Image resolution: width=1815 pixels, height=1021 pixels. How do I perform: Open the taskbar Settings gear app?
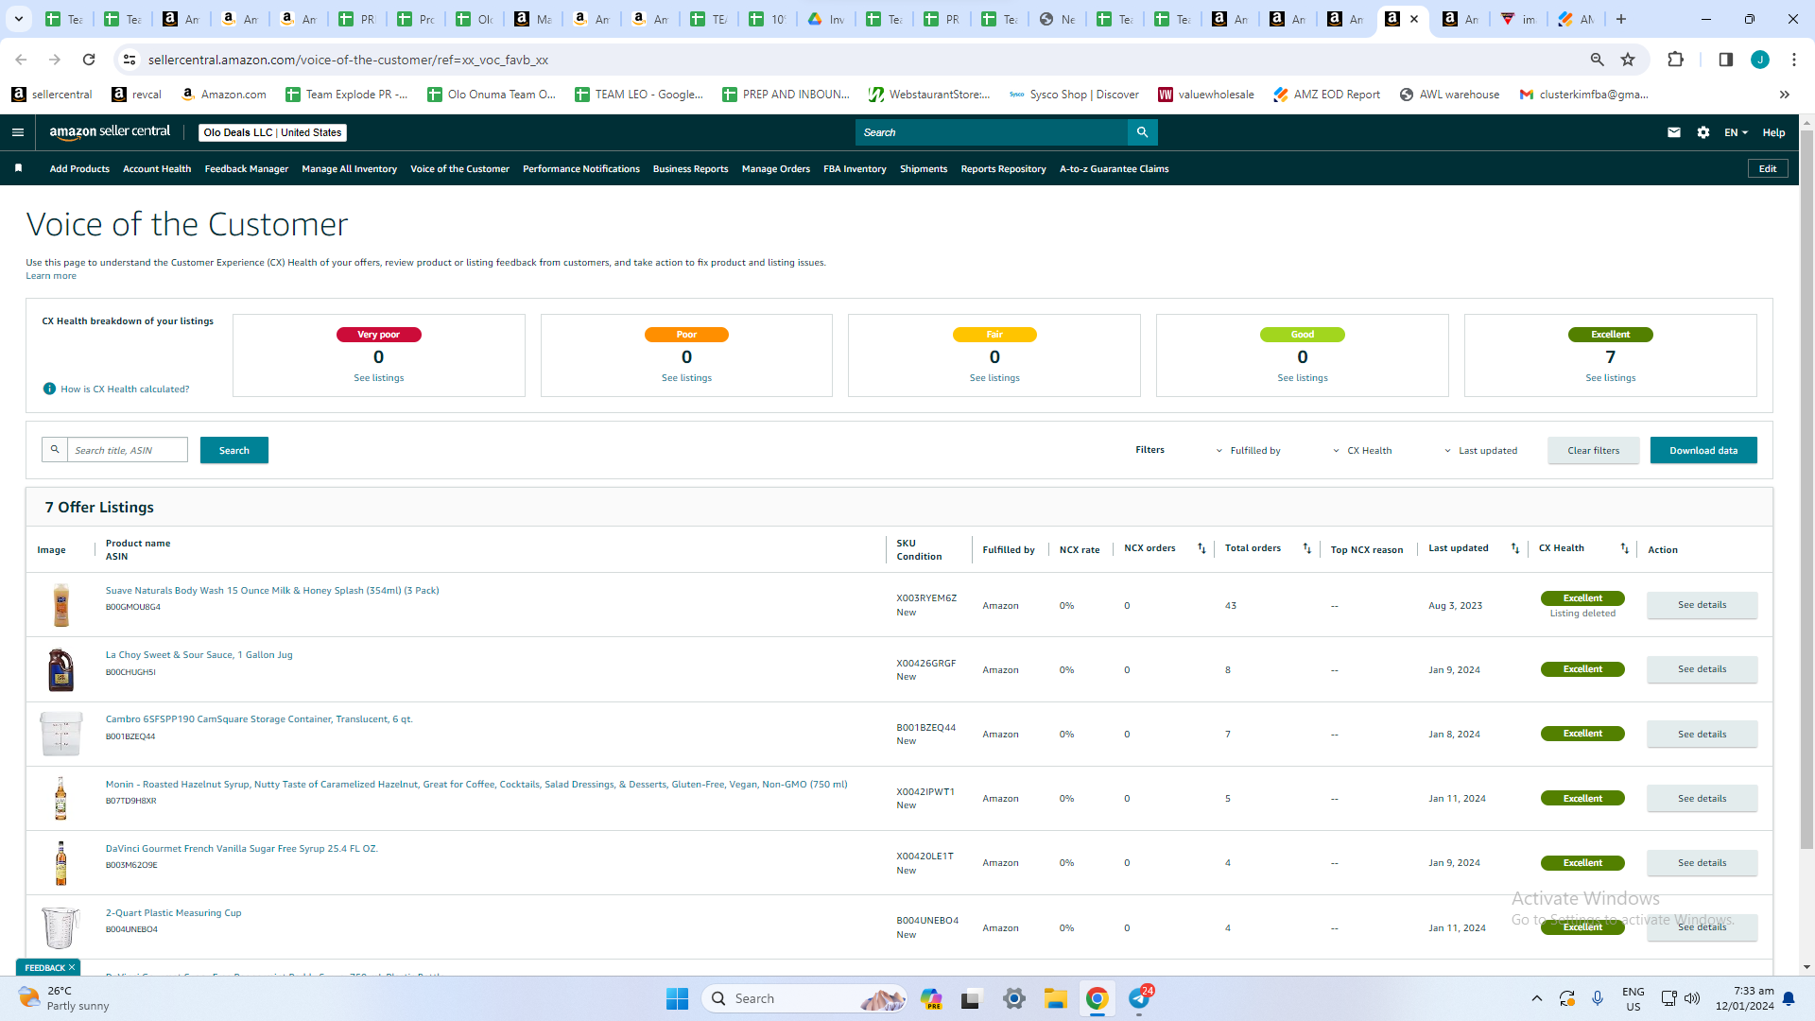(x=1013, y=998)
